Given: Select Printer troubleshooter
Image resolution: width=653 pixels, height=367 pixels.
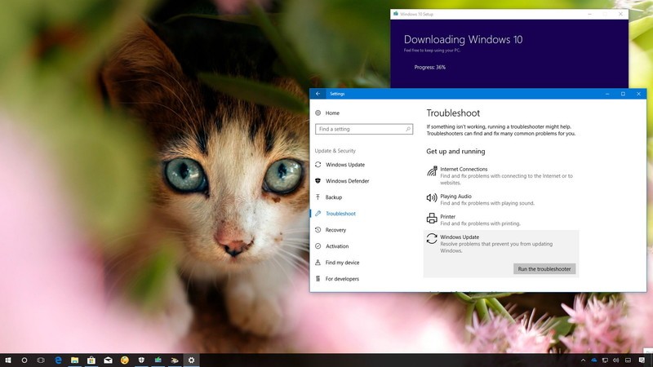Looking at the screenshot, I should 501,219.
